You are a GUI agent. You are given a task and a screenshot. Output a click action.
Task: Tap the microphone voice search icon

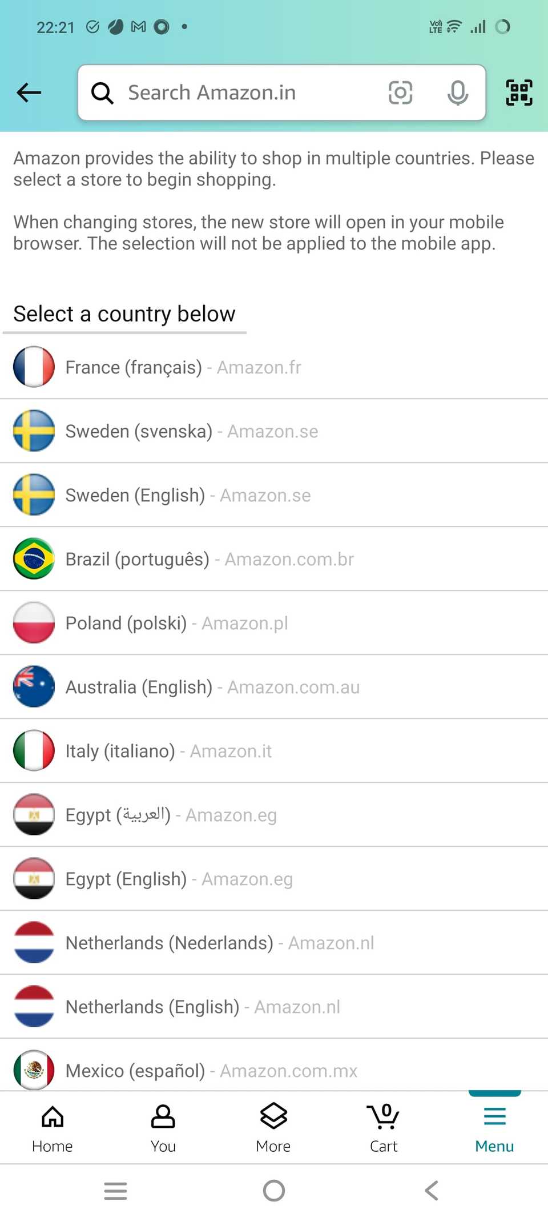click(x=457, y=93)
